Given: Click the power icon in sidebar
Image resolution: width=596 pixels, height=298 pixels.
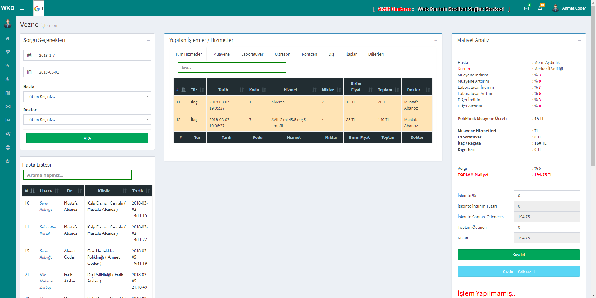Looking at the screenshot, I should click(8, 161).
